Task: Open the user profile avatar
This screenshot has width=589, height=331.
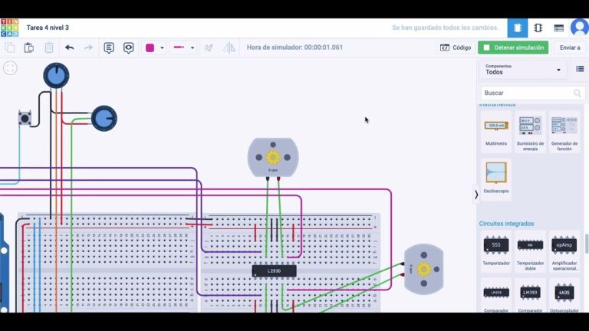Action: 580,28
